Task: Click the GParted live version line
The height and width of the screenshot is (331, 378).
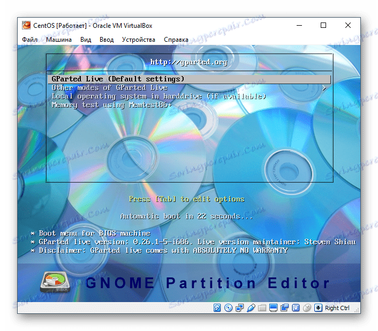Action: click(193, 242)
